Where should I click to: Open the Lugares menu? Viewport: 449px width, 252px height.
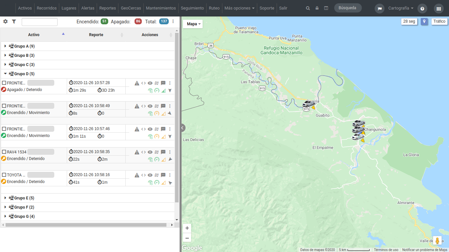(69, 8)
